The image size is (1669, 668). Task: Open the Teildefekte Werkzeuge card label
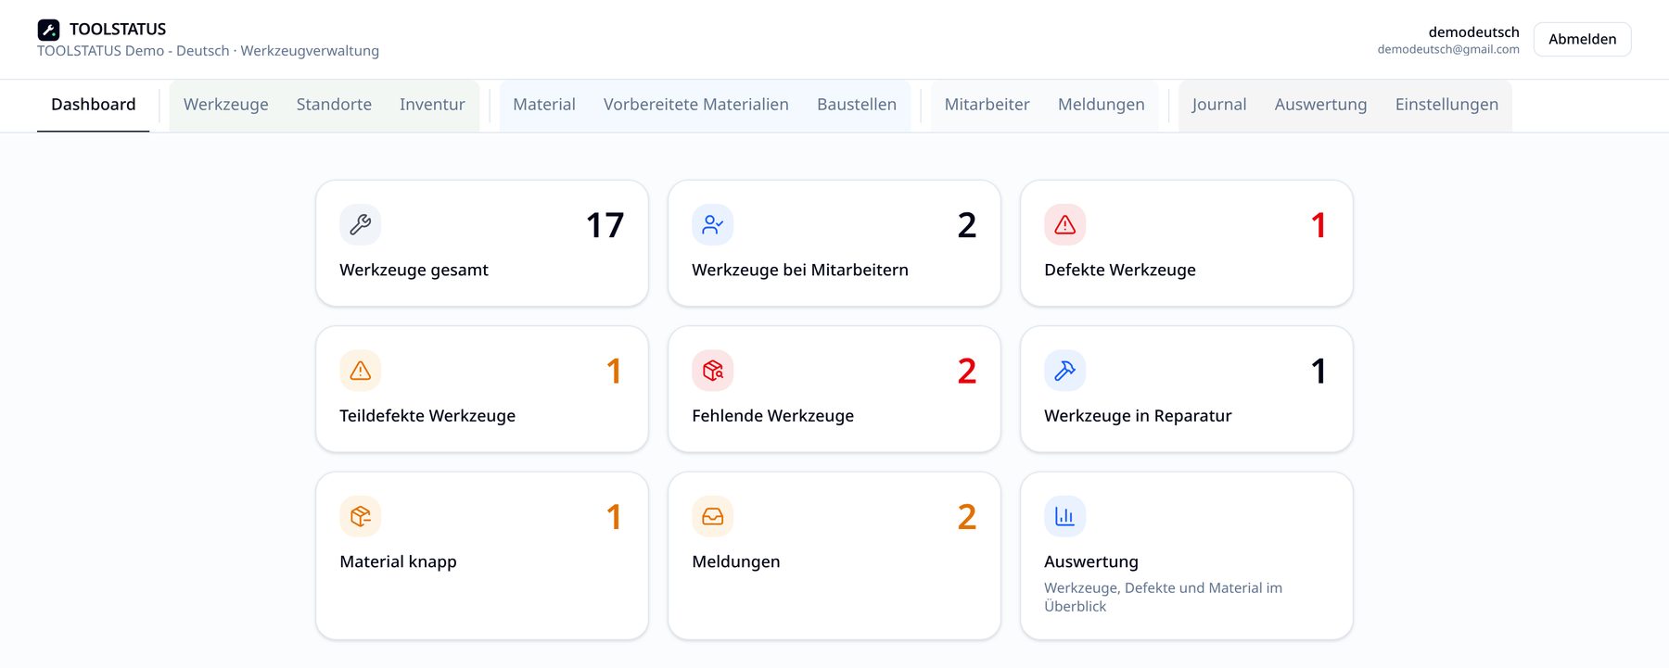coord(427,416)
